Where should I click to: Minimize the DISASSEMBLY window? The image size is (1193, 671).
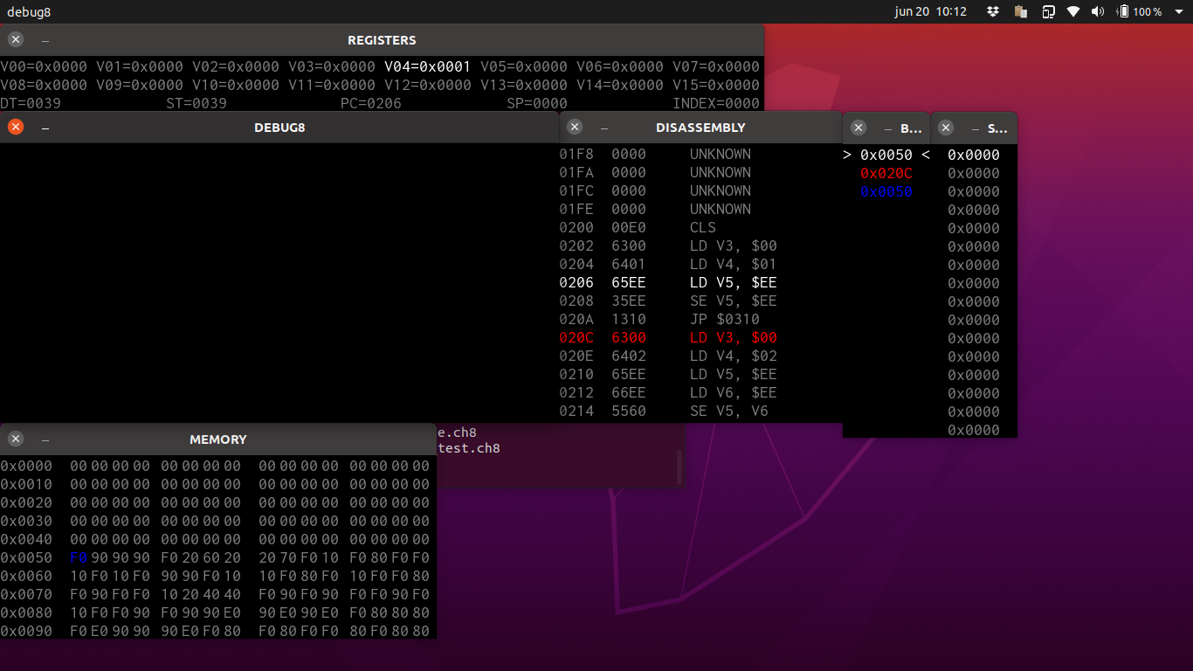pyautogui.click(x=604, y=128)
